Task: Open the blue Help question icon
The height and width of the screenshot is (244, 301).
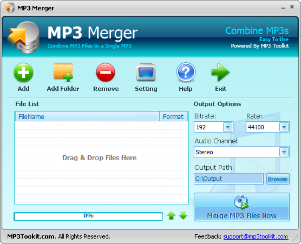Action: point(186,72)
